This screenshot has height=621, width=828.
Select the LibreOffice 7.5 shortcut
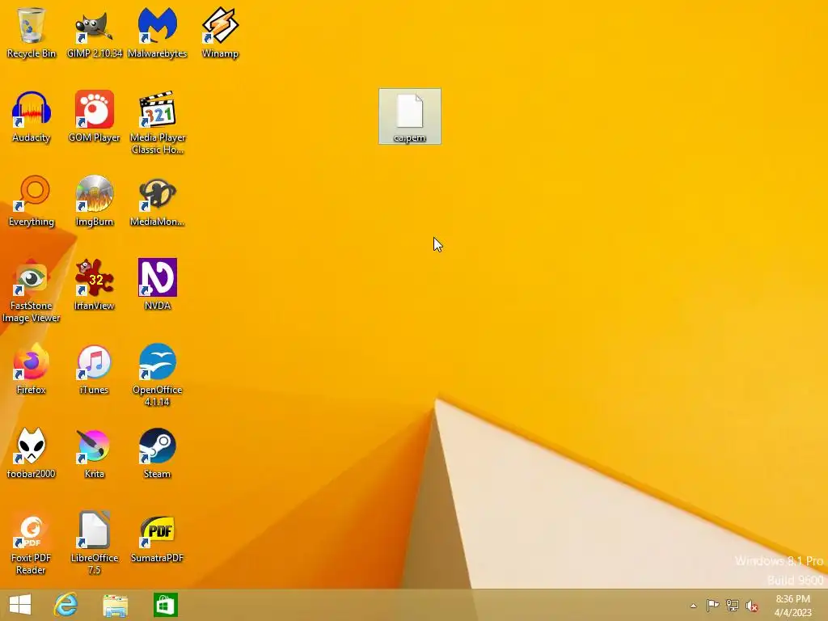tap(94, 543)
